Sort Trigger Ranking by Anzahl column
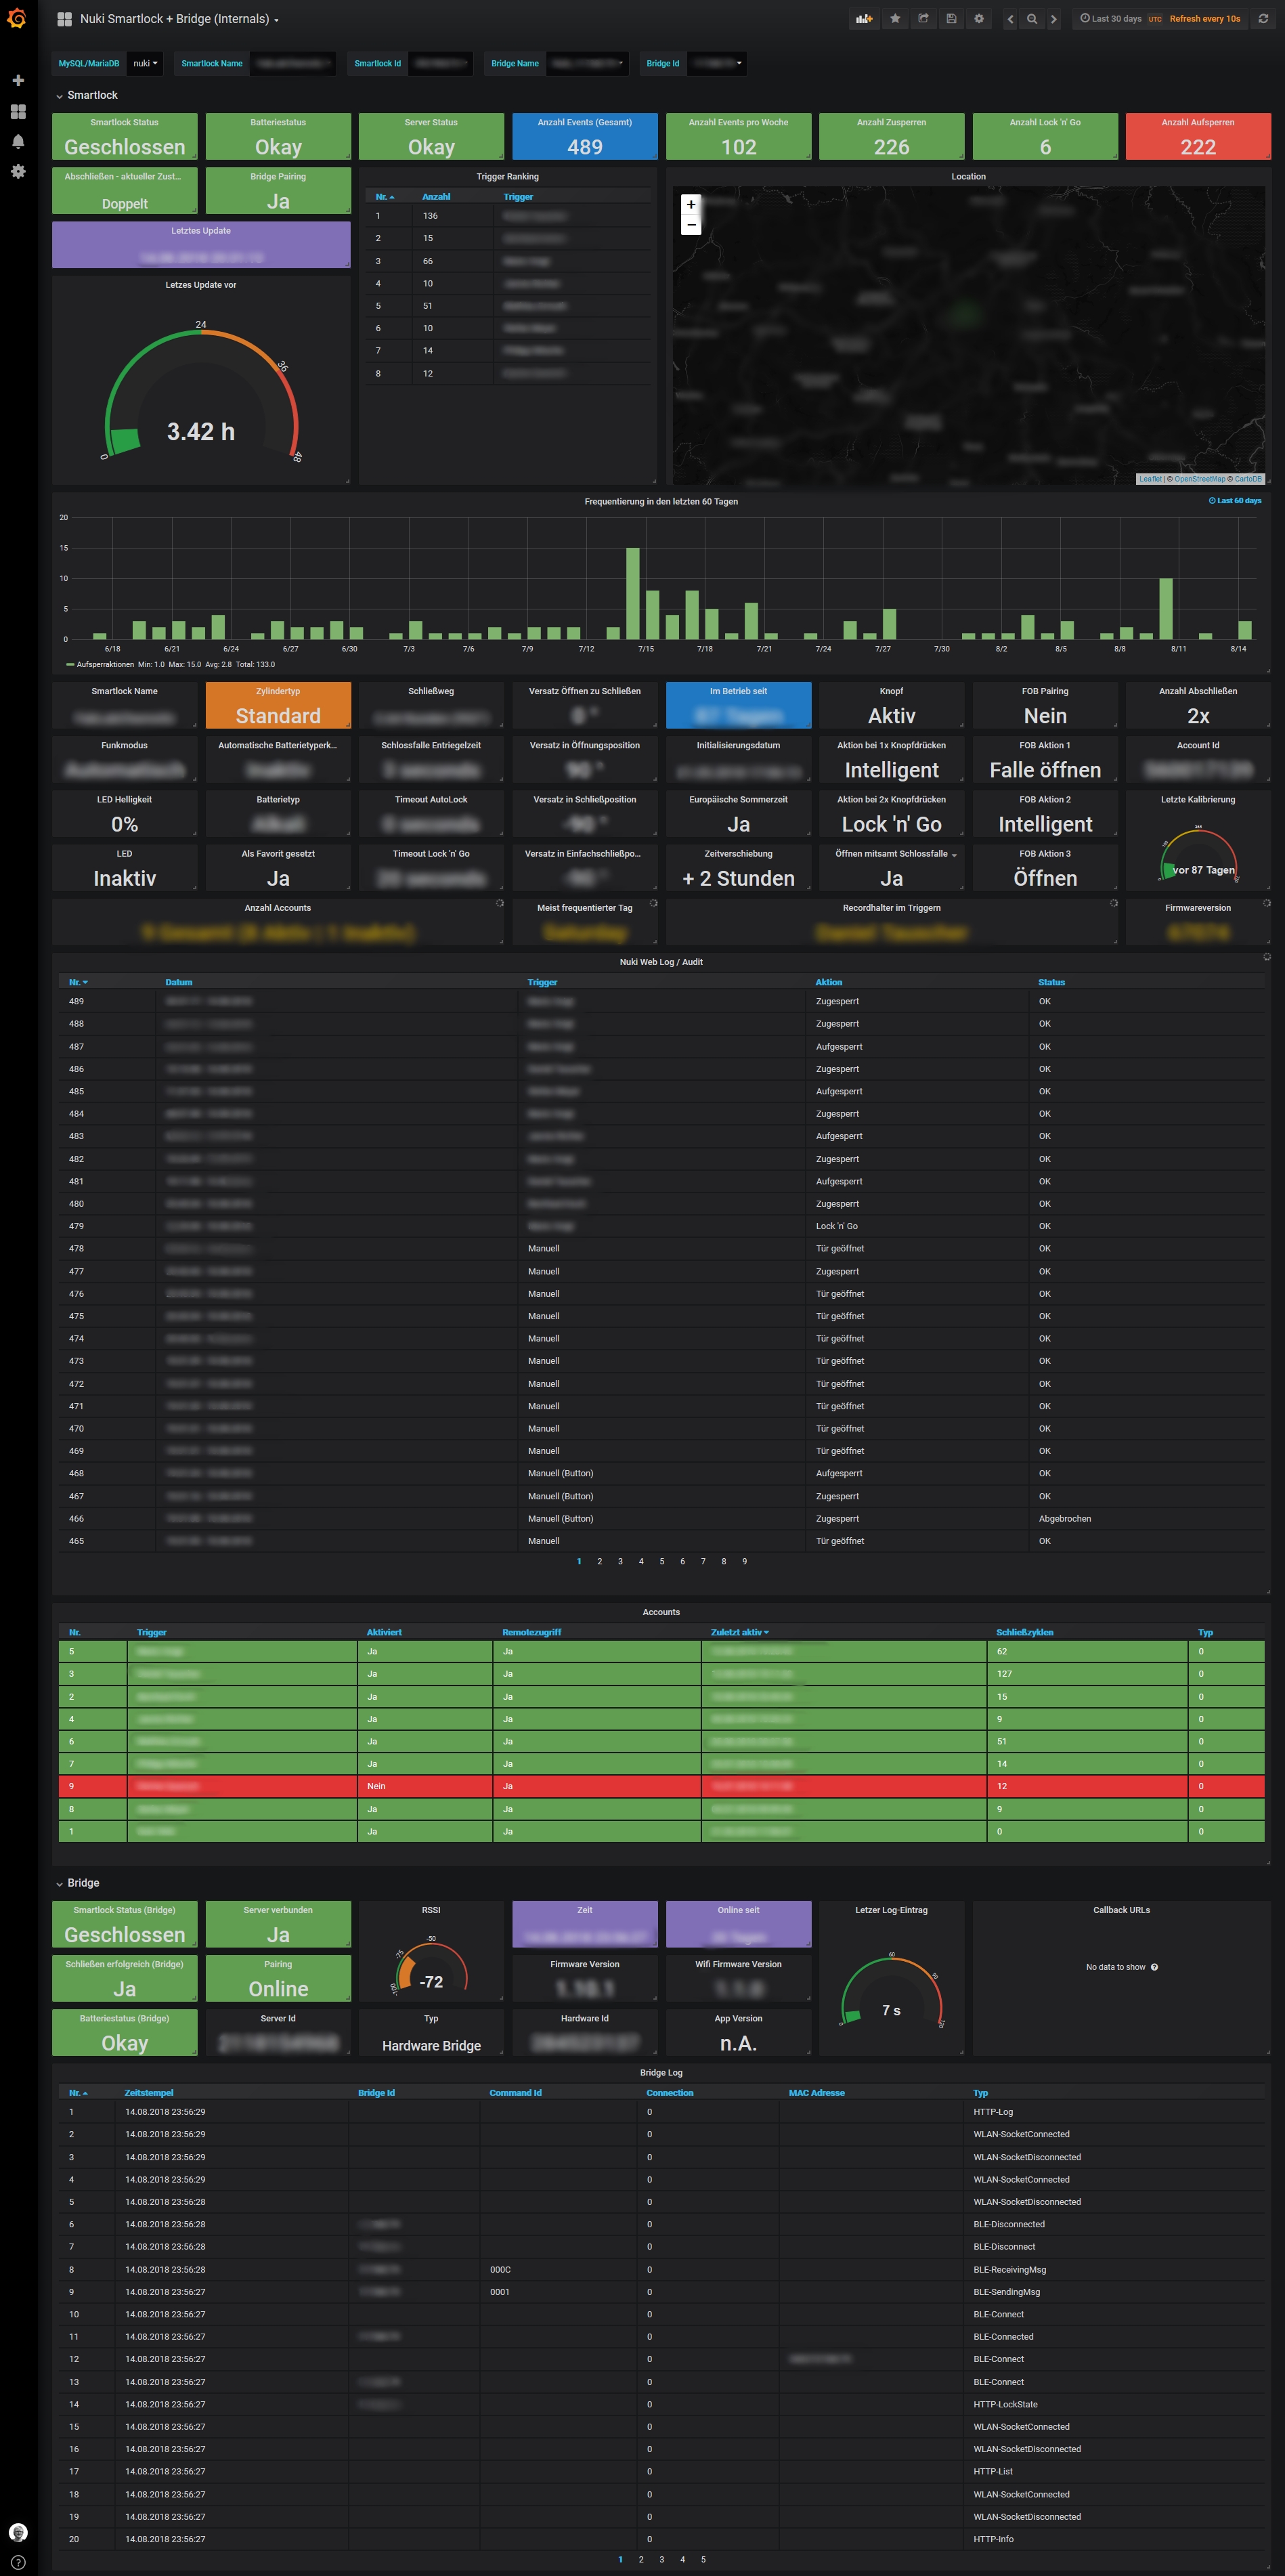The width and height of the screenshot is (1285, 2576). (x=436, y=197)
